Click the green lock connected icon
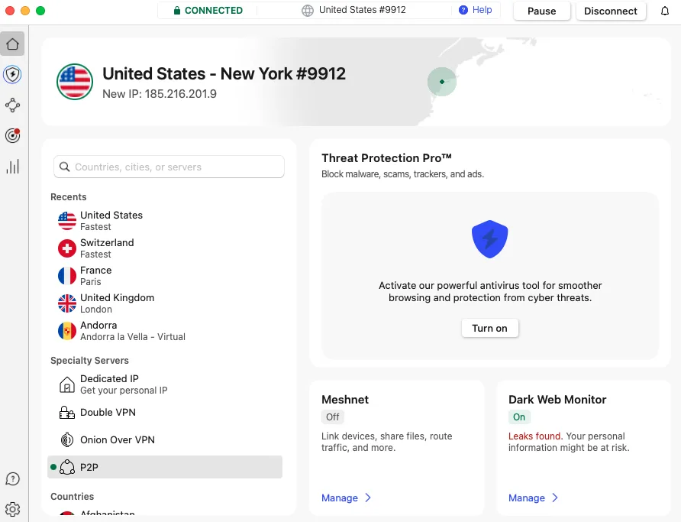This screenshot has height=522, width=681. (177, 11)
